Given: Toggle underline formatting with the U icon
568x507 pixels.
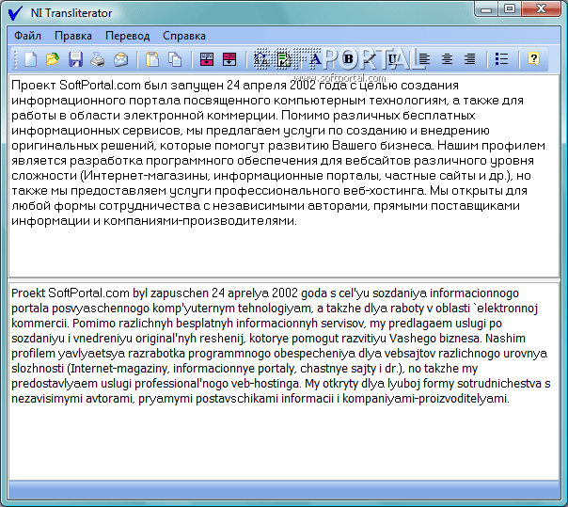Looking at the screenshot, I should (393, 59).
